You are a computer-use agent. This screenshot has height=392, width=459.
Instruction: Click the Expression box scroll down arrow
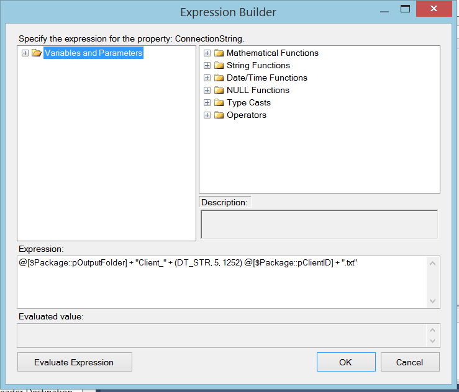click(433, 301)
